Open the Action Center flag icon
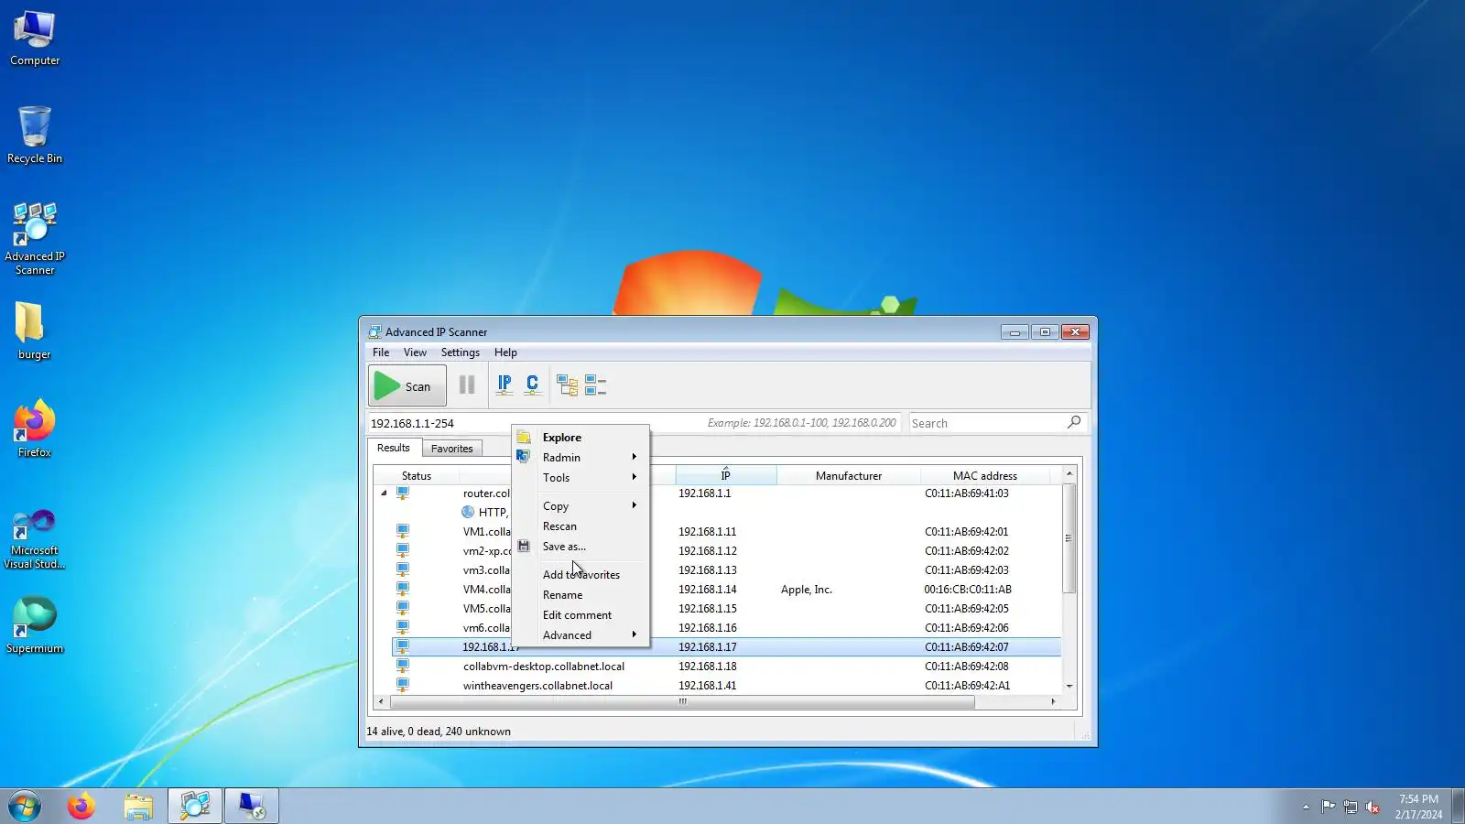1465x824 pixels. tap(1329, 807)
